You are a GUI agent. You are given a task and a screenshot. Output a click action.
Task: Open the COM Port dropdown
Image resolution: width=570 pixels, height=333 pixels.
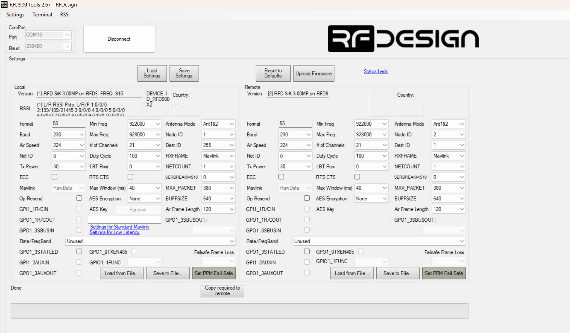pyautogui.click(x=48, y=35)
